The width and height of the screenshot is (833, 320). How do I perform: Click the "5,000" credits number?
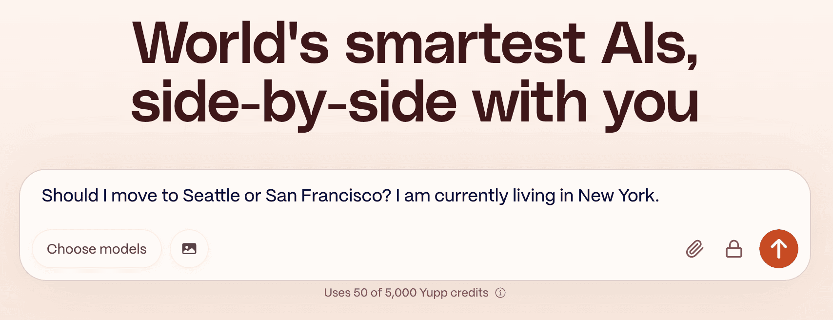point(401,293)
